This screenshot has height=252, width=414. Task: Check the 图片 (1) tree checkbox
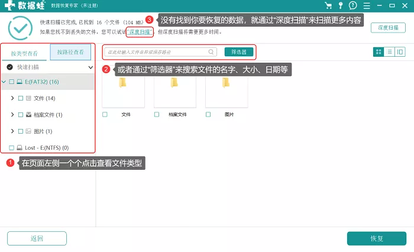[x=21, y=131]
